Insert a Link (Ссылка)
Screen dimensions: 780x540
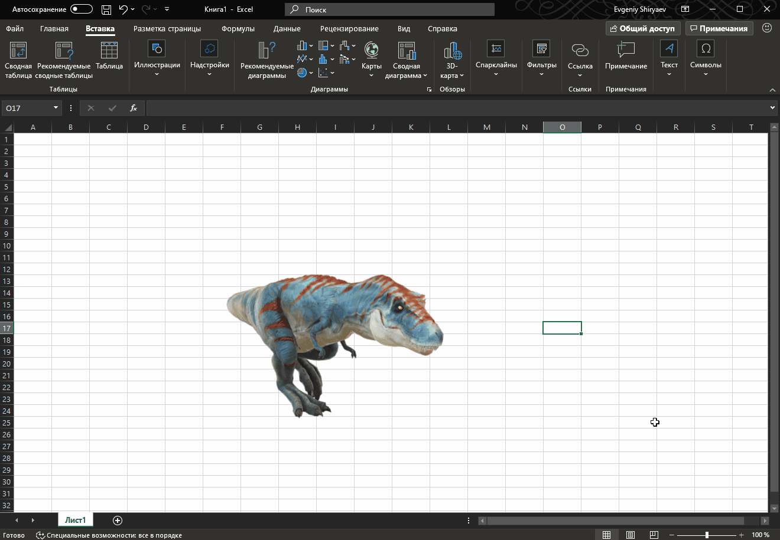(580, 59)
